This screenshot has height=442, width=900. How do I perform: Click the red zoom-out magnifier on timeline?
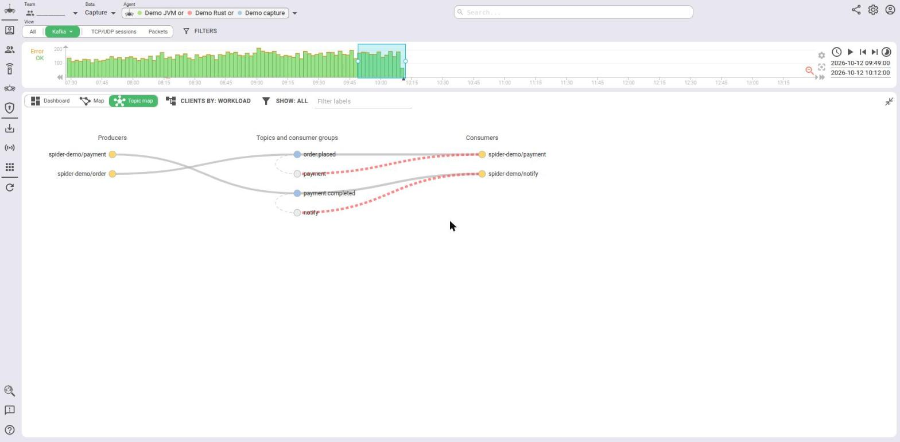(x=809, y=71)
